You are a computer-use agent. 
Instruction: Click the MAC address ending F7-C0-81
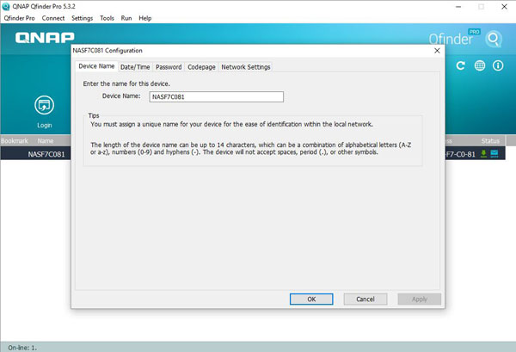pyautogui.click(x=460, y=154)
